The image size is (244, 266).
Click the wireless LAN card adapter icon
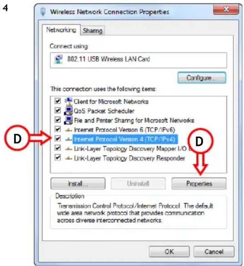pos(58,59)
